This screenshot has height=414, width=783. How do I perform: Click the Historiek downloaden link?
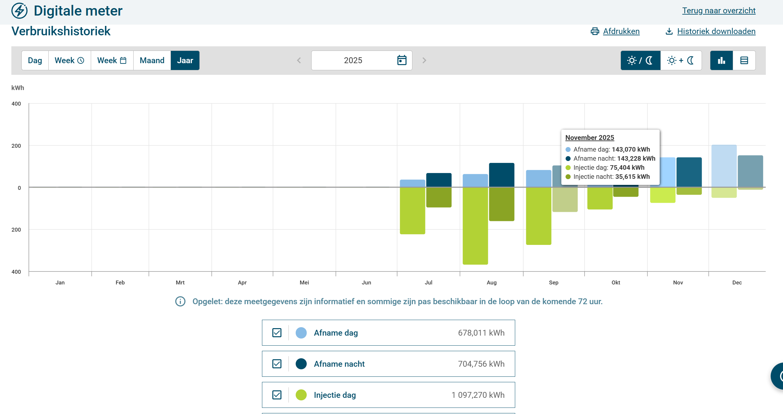click(716, 31)
